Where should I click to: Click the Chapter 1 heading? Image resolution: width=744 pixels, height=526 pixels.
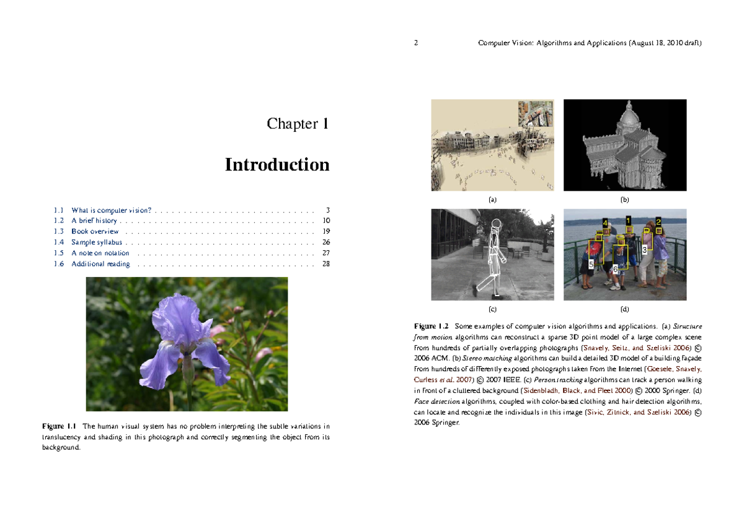click(298, 124)
